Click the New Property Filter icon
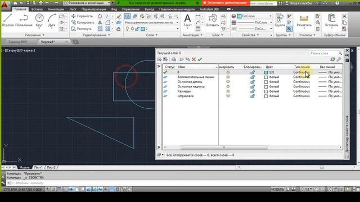The height and width of the screenshot is (202, 360). [159, 59]
